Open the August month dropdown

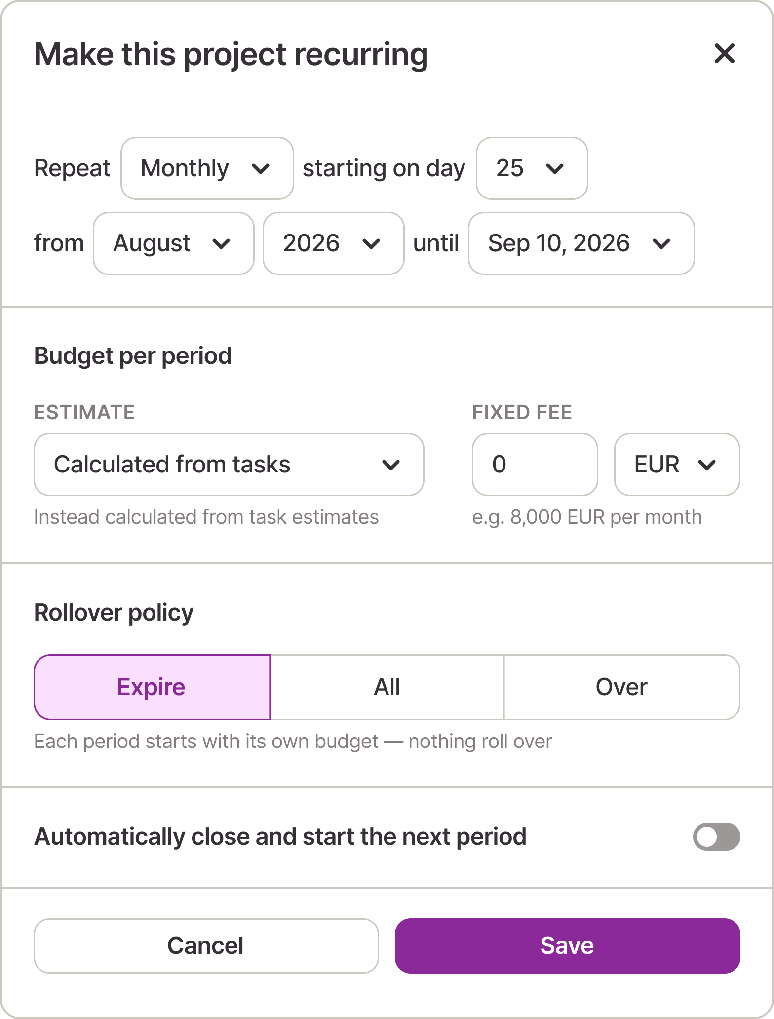click(174, 243)
